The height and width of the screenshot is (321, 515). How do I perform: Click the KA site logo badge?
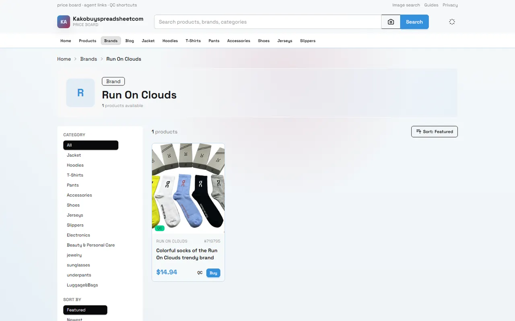click(x=64, y=22)
